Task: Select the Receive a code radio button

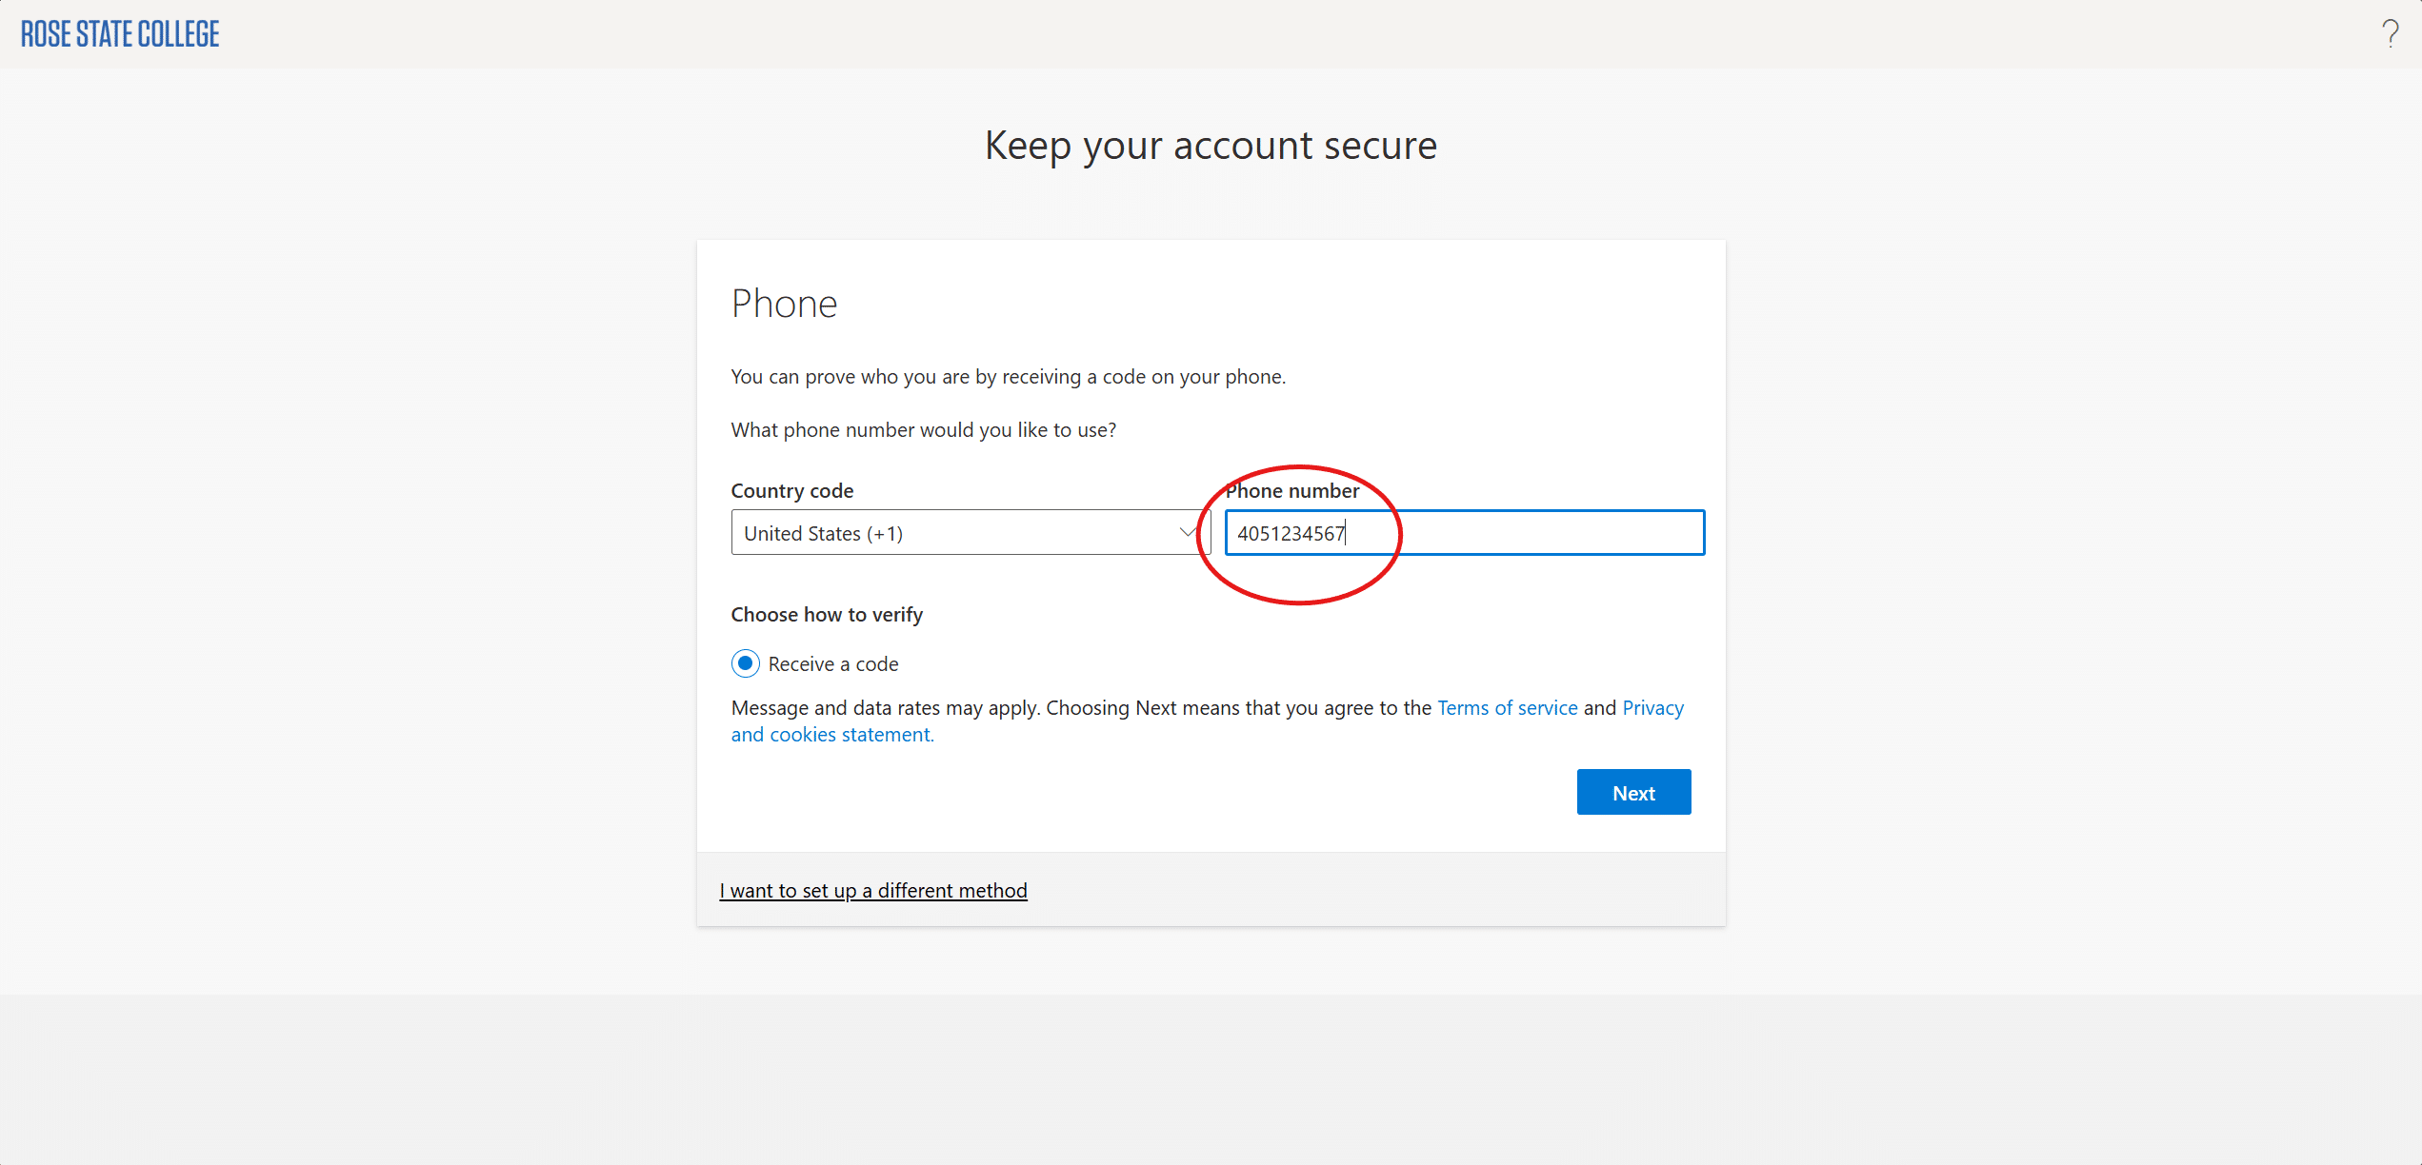Action: click(745, 663)
